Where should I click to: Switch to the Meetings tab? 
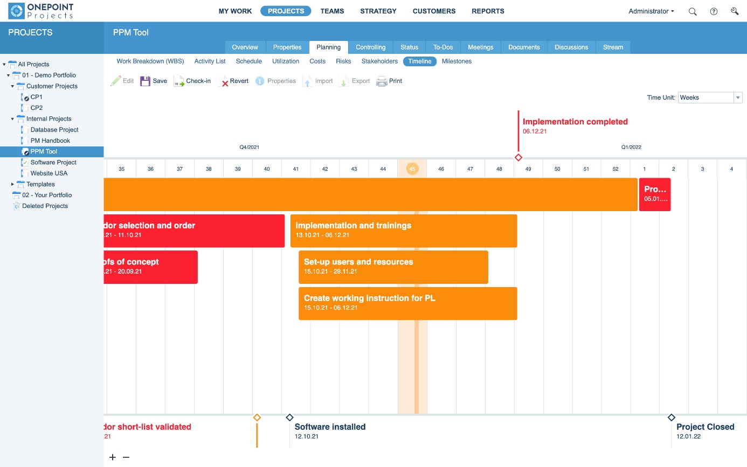click(480, 47)
